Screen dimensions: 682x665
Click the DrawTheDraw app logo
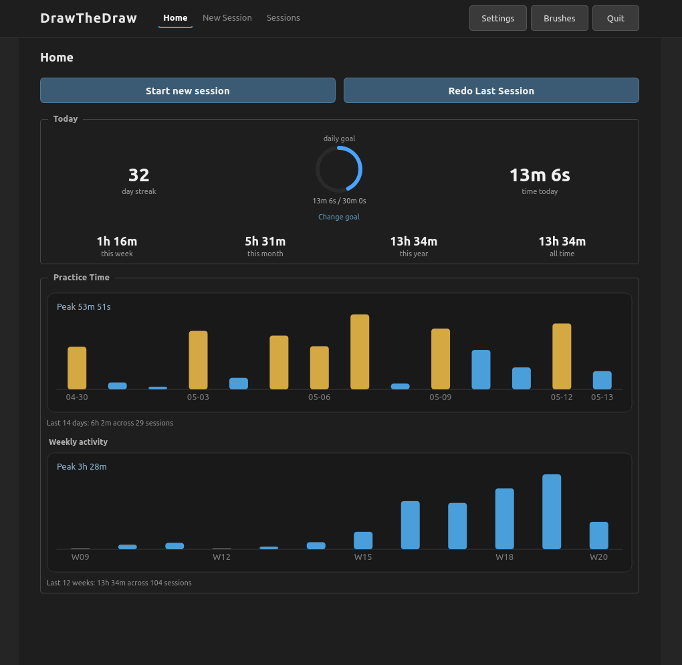(89, 18)
